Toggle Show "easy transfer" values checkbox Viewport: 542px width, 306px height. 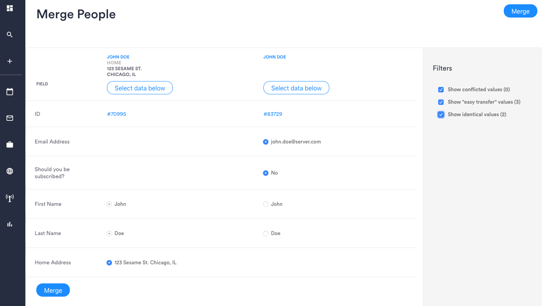[441, 102]
